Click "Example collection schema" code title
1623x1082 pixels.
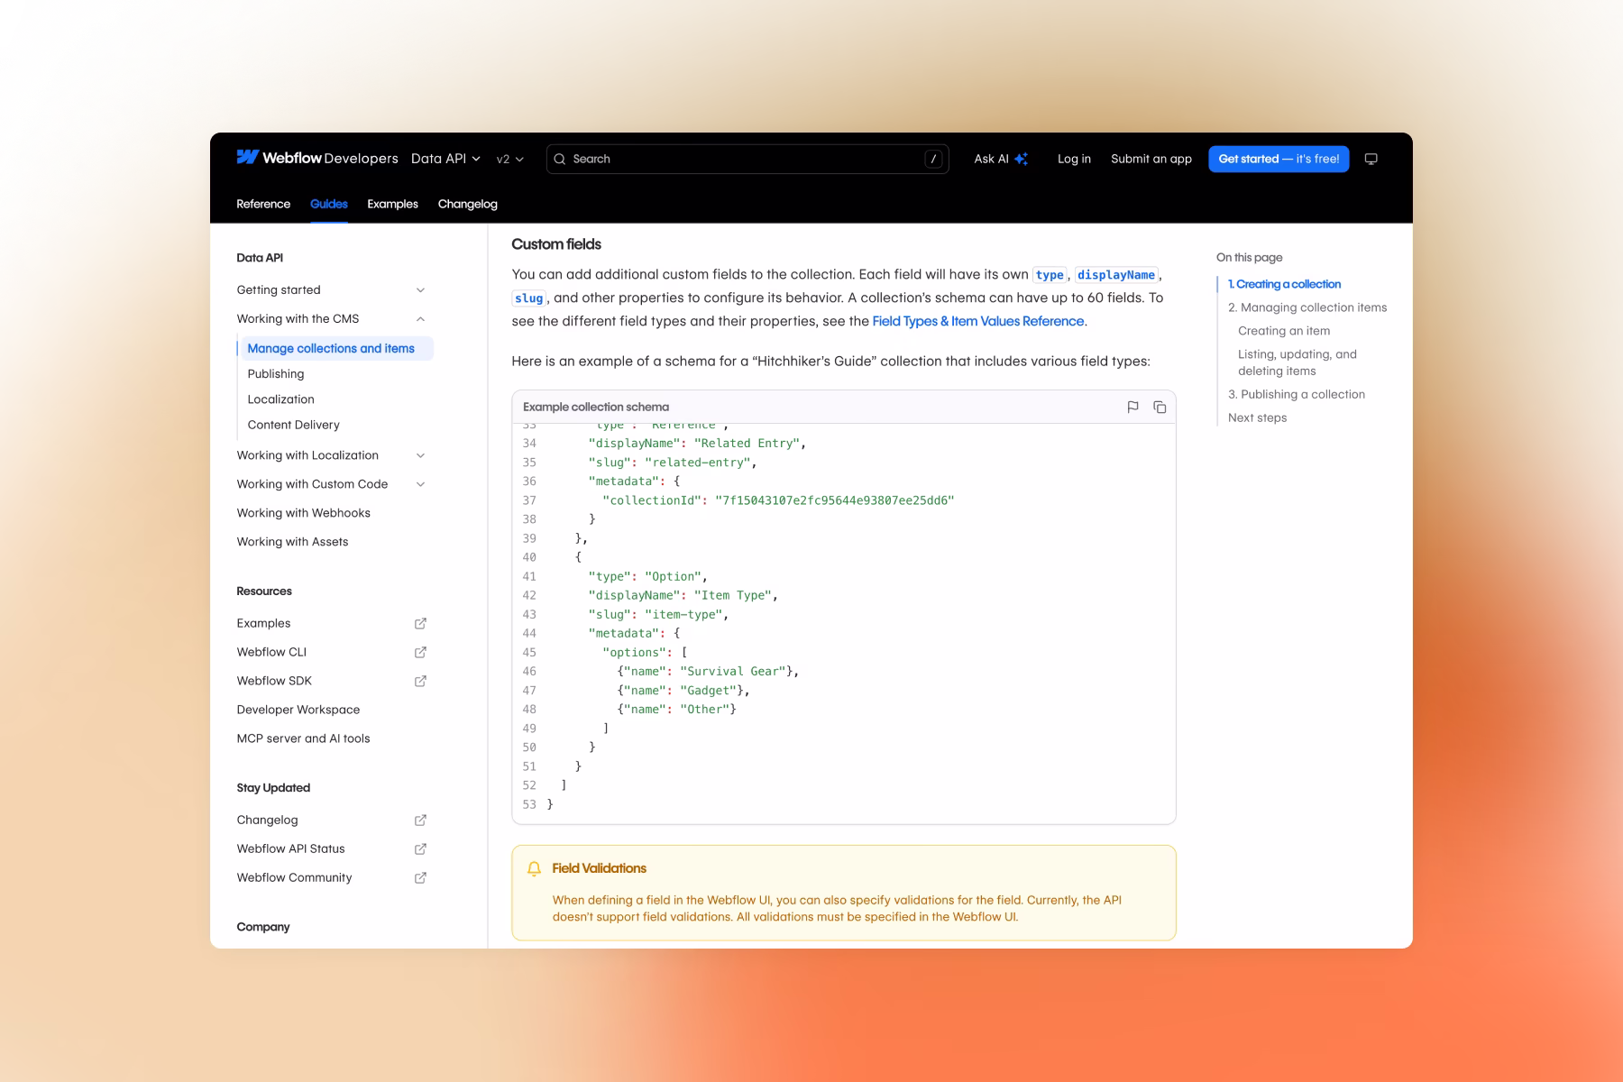click(596, 407)
